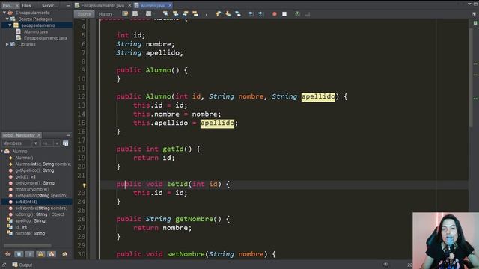The width and height of the screenshot is (479, 269).
Task: Expand the Libraries node
Action: coord(7,44)
